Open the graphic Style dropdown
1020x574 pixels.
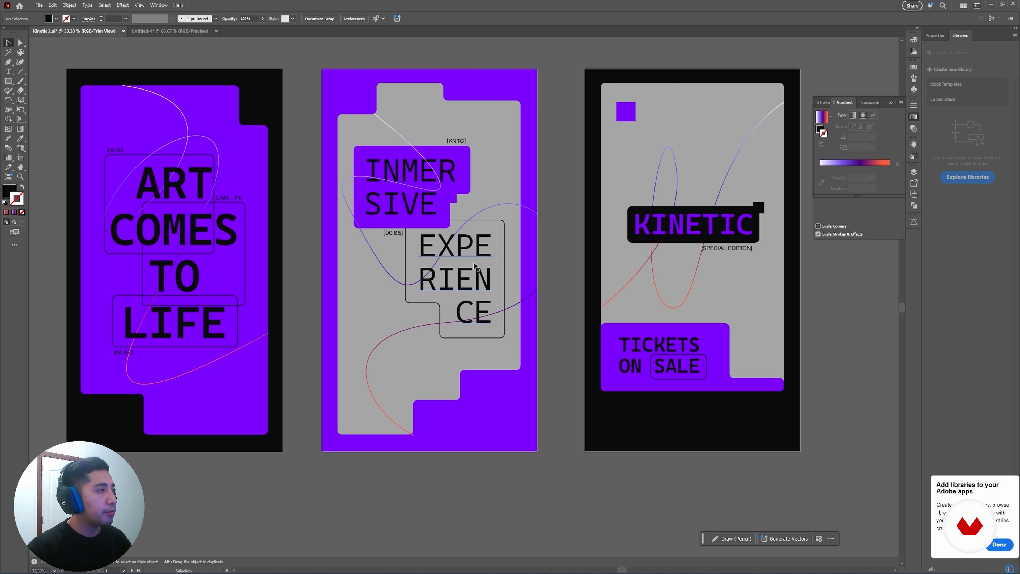[x=293, y=19]
